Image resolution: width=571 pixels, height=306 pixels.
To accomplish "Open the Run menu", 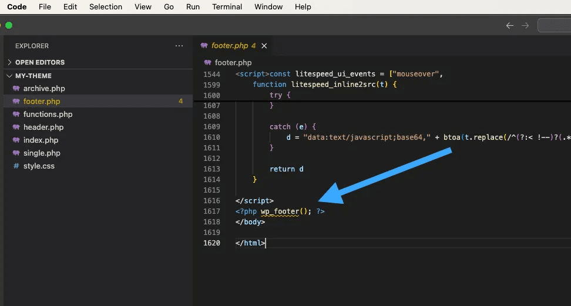I will 193,7.
